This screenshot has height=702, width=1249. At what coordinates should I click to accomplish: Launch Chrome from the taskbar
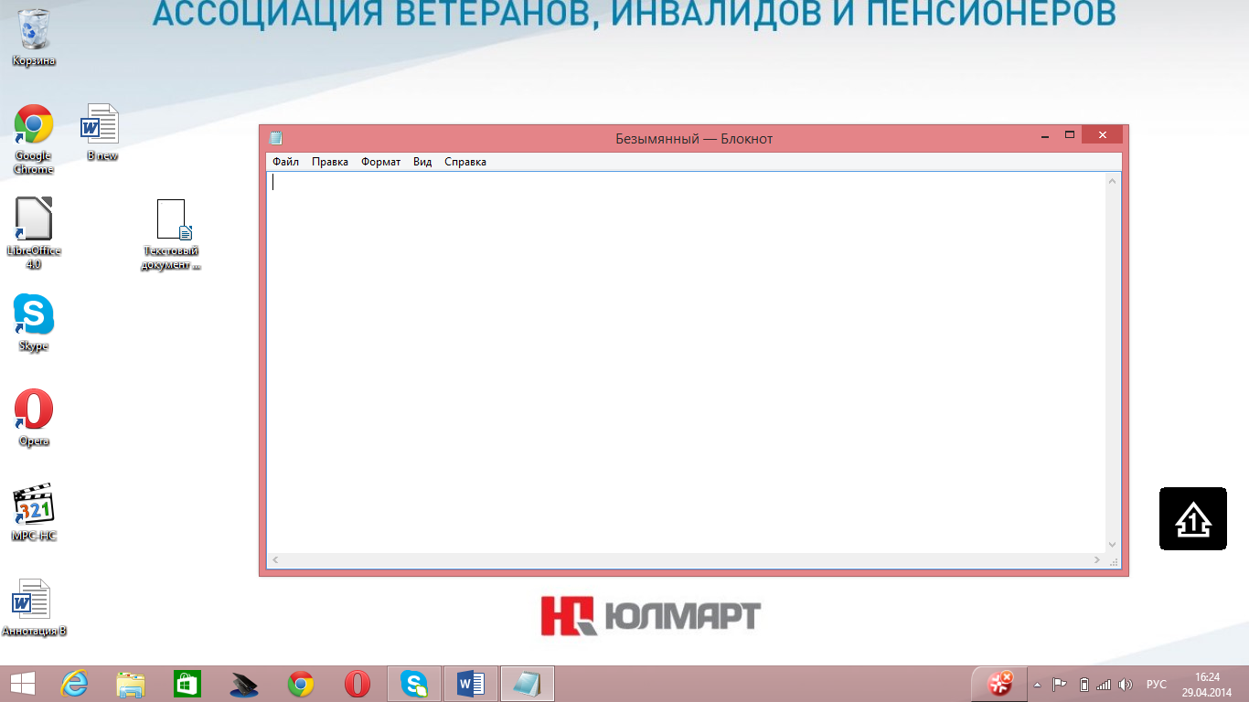tap(301, 684)
